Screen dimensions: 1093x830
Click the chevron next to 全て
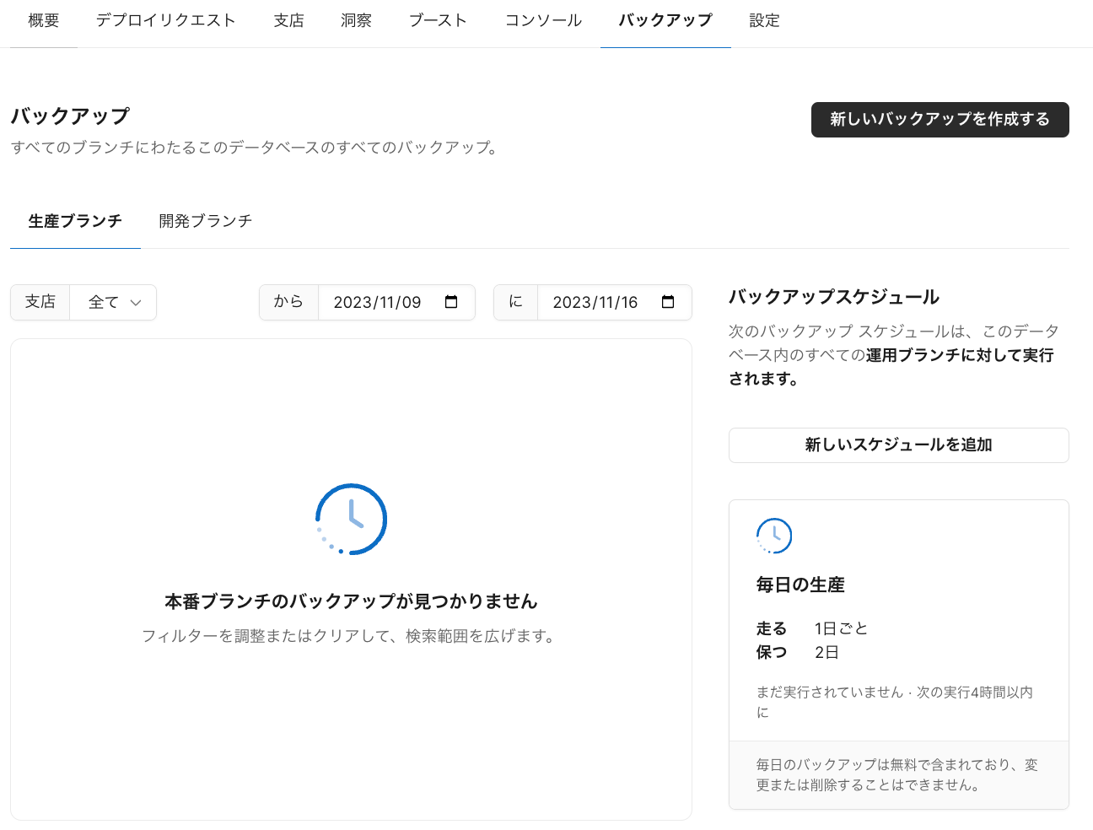tap(136, 303)
